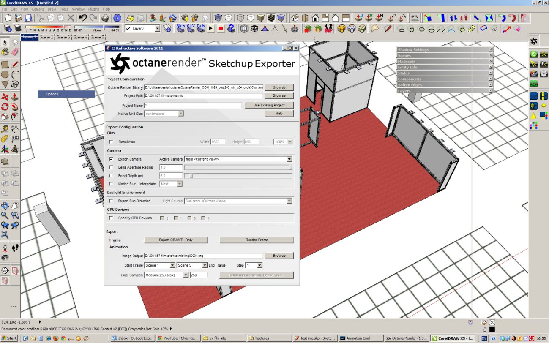Click the Save floppy disk icon

tap(28, 18)
